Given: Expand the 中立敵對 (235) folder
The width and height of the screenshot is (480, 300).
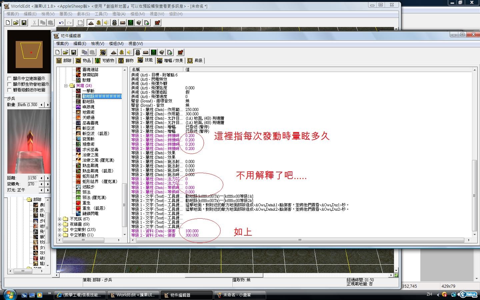Looking at the screenshot, I should (60, 230).
